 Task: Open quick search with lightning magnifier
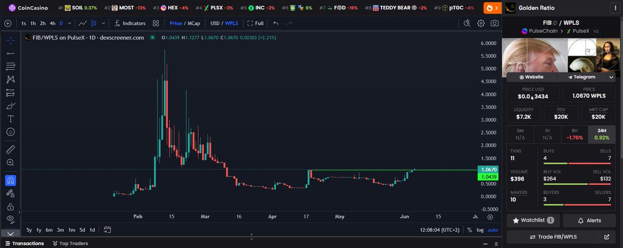(467, 23)
